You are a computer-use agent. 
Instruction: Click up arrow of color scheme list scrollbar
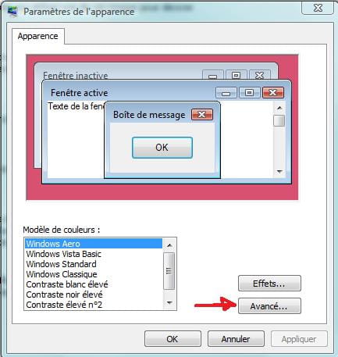coord(169,245)
